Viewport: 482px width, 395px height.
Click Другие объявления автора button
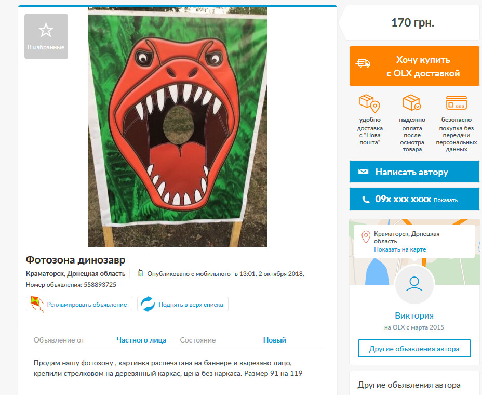pyautogui.click(x=414, y=349)
